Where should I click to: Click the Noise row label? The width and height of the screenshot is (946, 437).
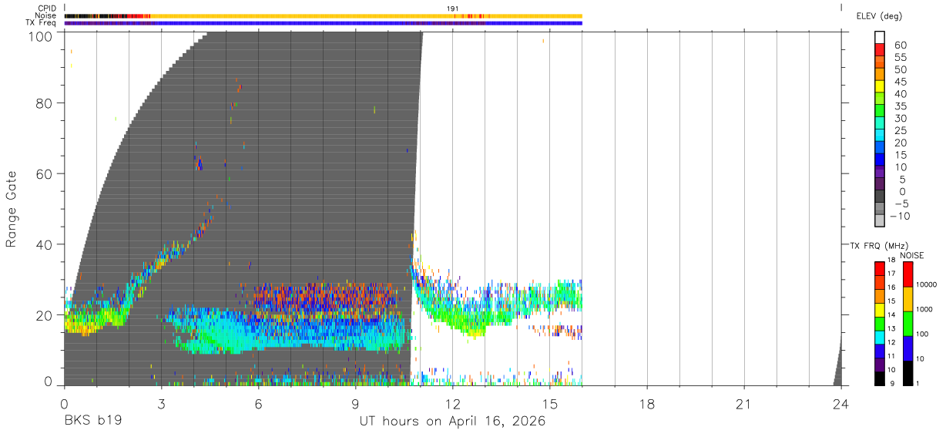(46, 15)
